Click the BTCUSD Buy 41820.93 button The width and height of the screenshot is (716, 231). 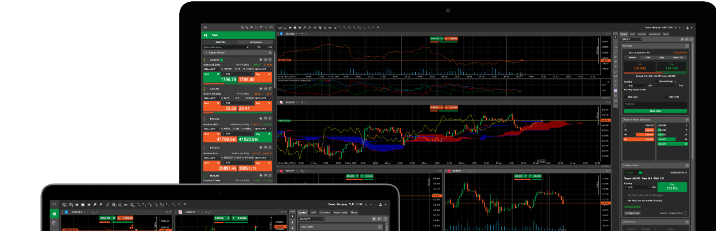pos(255,137)
